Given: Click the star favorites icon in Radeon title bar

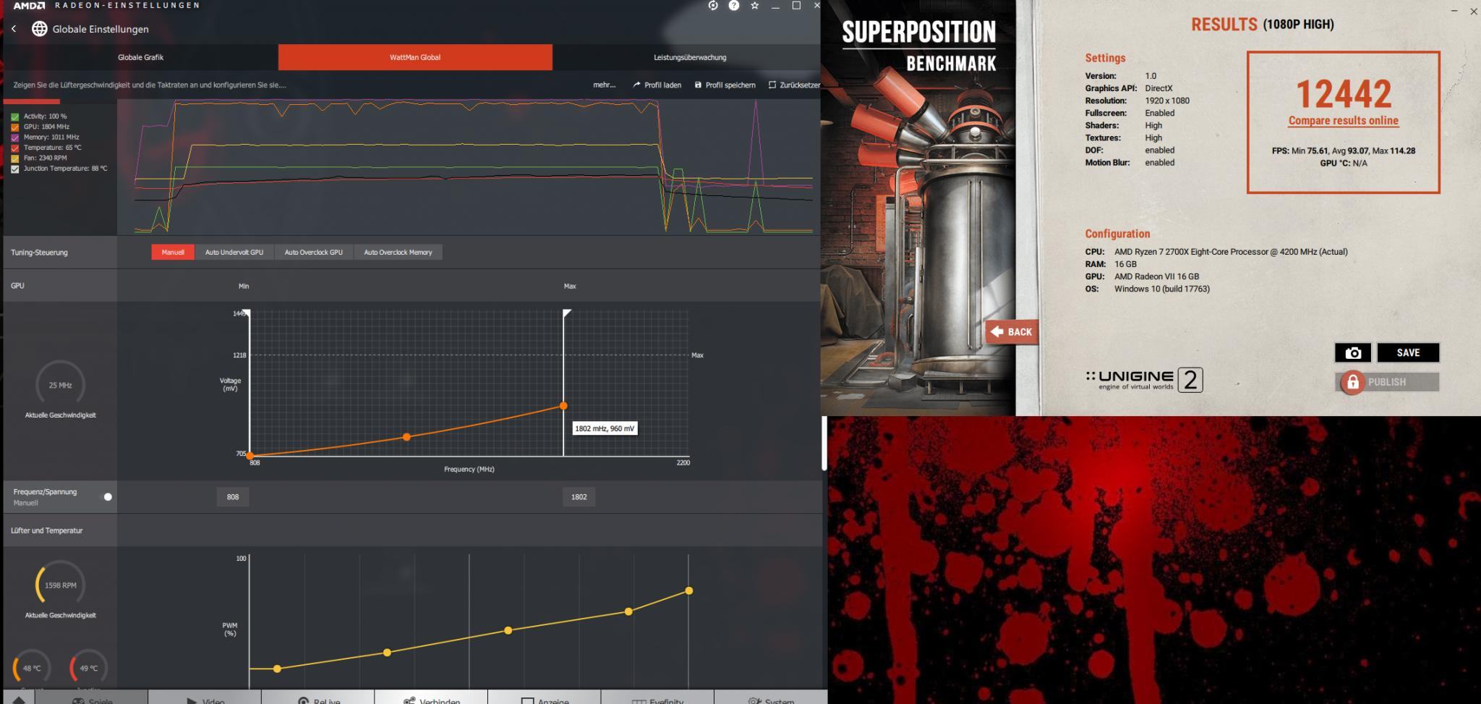Looking at the screenshot, I should coord(755,6).
